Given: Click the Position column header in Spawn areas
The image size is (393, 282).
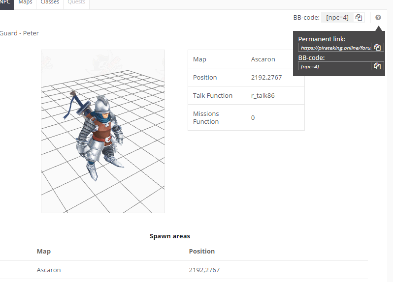Looking at the screenshot, I should point(202,251).
